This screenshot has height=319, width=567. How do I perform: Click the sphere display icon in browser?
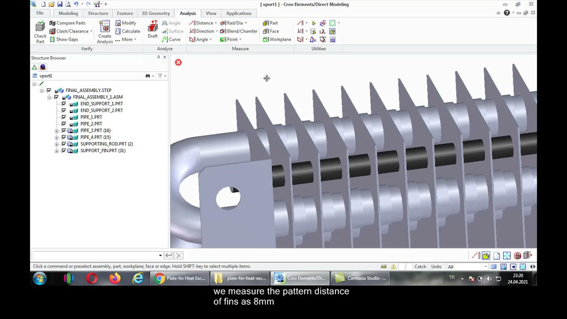[x=43, y=67]
